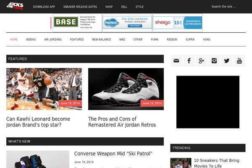This screenshot has width=252, height=168.
Task: Open the Google Plus icon
Action: (x=202, y=60)
